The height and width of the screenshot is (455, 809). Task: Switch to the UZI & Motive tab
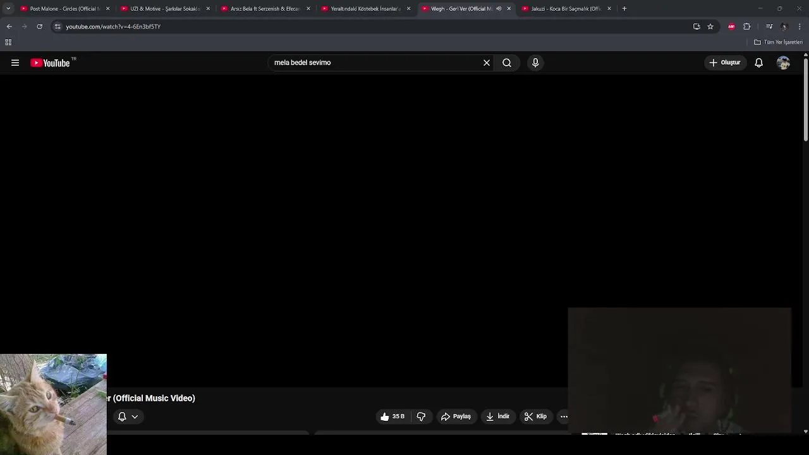coord(164,9)
